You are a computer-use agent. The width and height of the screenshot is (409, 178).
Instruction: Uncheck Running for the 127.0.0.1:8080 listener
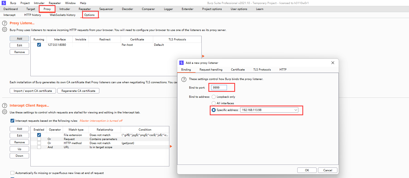point(39,45)
